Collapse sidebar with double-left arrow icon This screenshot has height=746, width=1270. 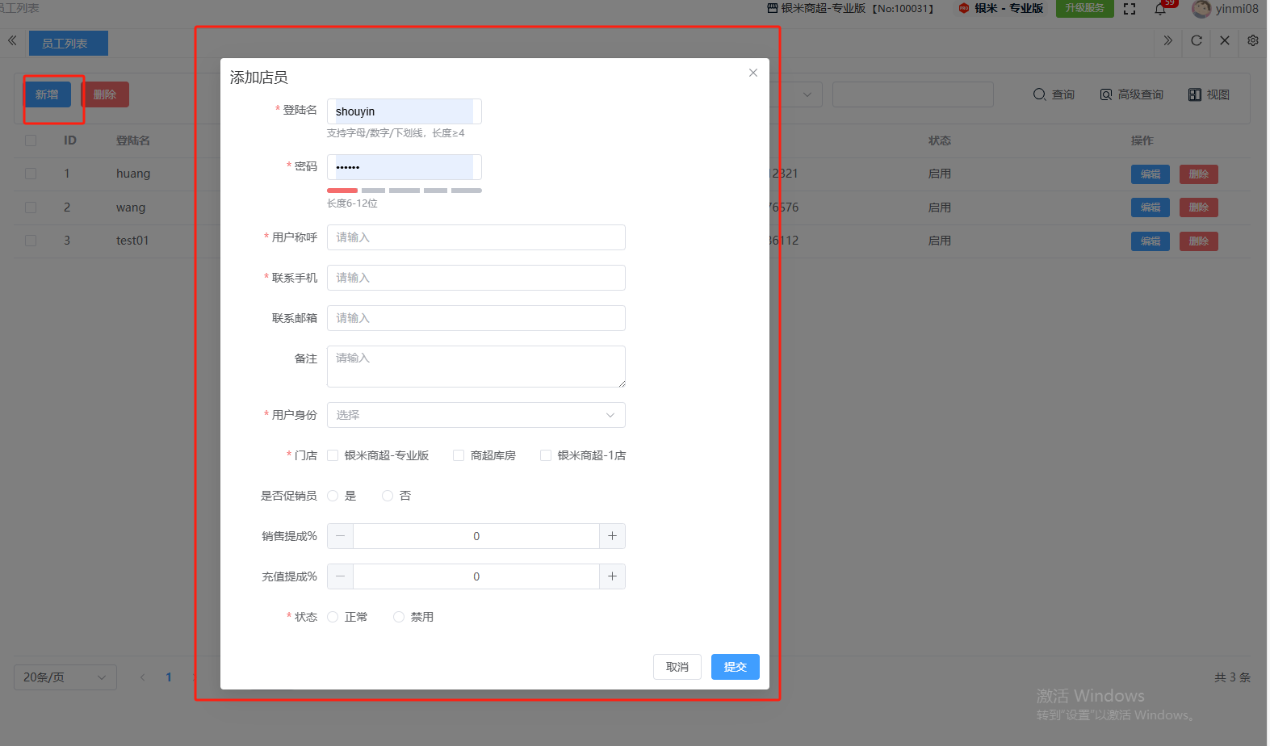(12, 40)
